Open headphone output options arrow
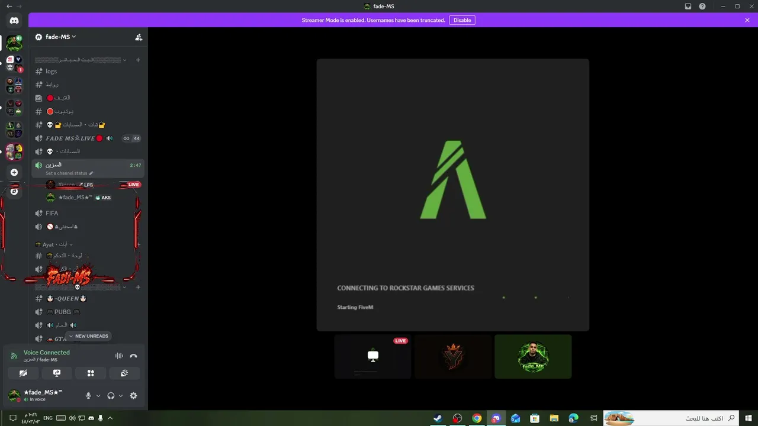This screenshot has width=758, height=426. pyautogui.click(x=121, y=396)
